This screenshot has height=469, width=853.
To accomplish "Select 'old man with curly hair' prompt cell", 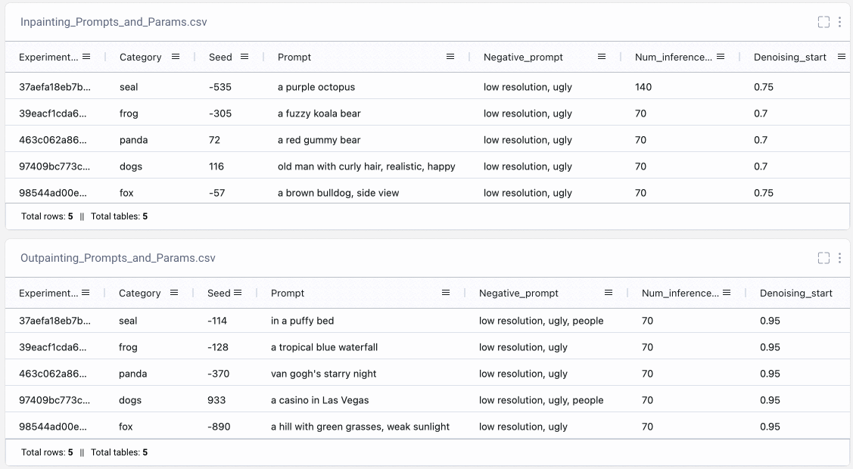I will (x=366, y=166).
